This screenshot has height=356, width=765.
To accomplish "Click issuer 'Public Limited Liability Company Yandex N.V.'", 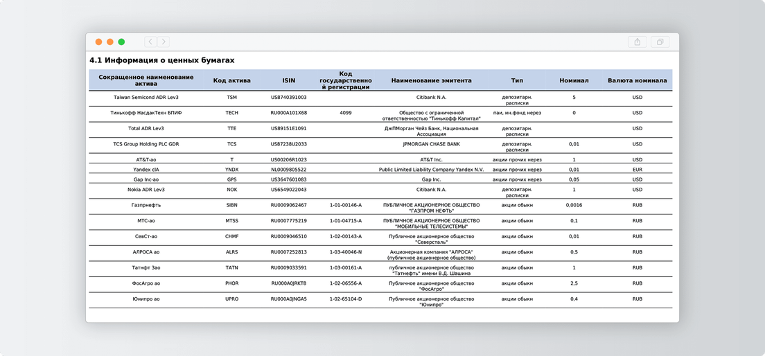I will (431, 169).
